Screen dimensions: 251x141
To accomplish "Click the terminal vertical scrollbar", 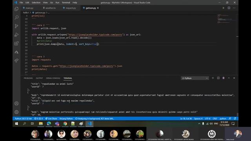I will (x=237, y=114).
